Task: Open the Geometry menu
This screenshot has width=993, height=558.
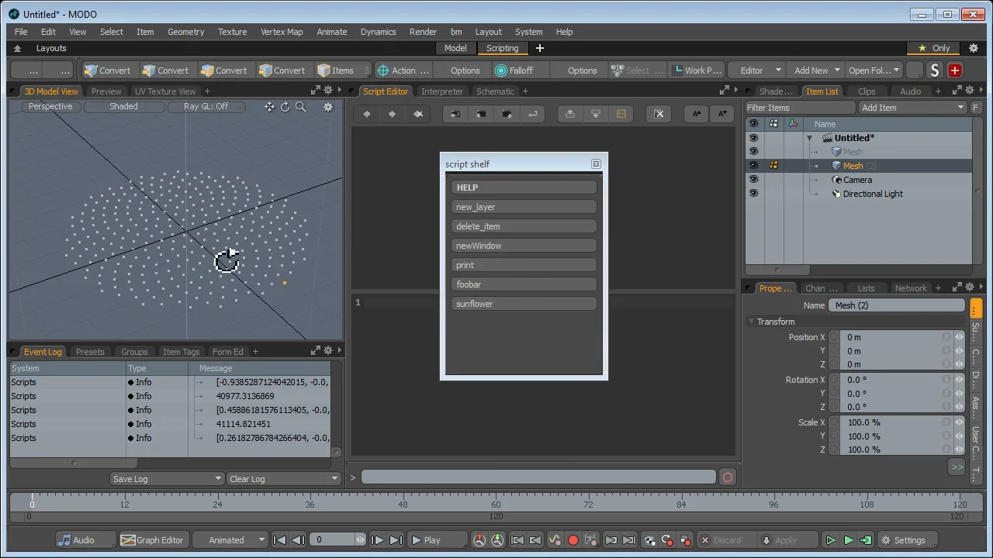Action: tap(186, 32)
